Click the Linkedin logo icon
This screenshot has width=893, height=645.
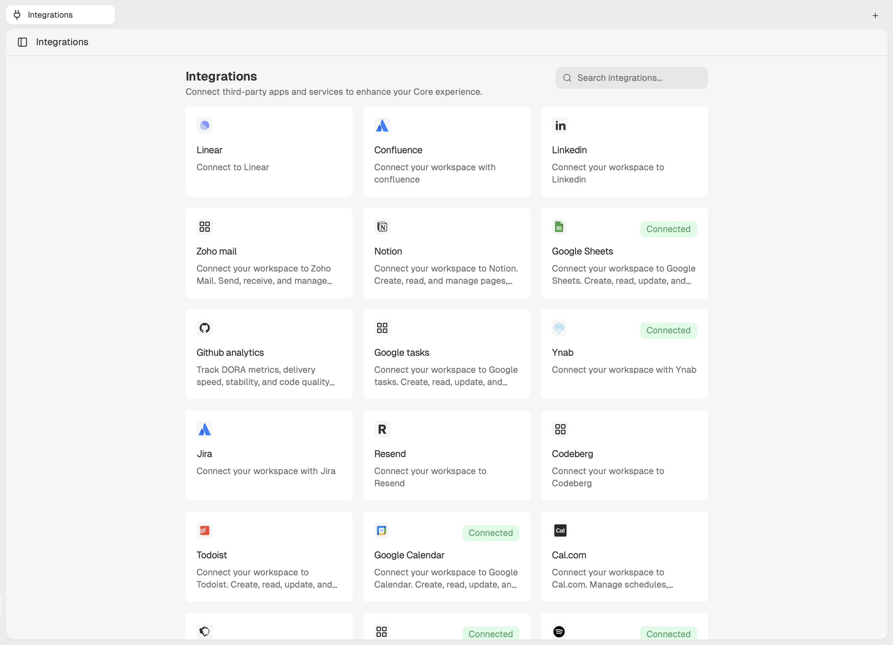pyautogui.click(x=560, y=125)
